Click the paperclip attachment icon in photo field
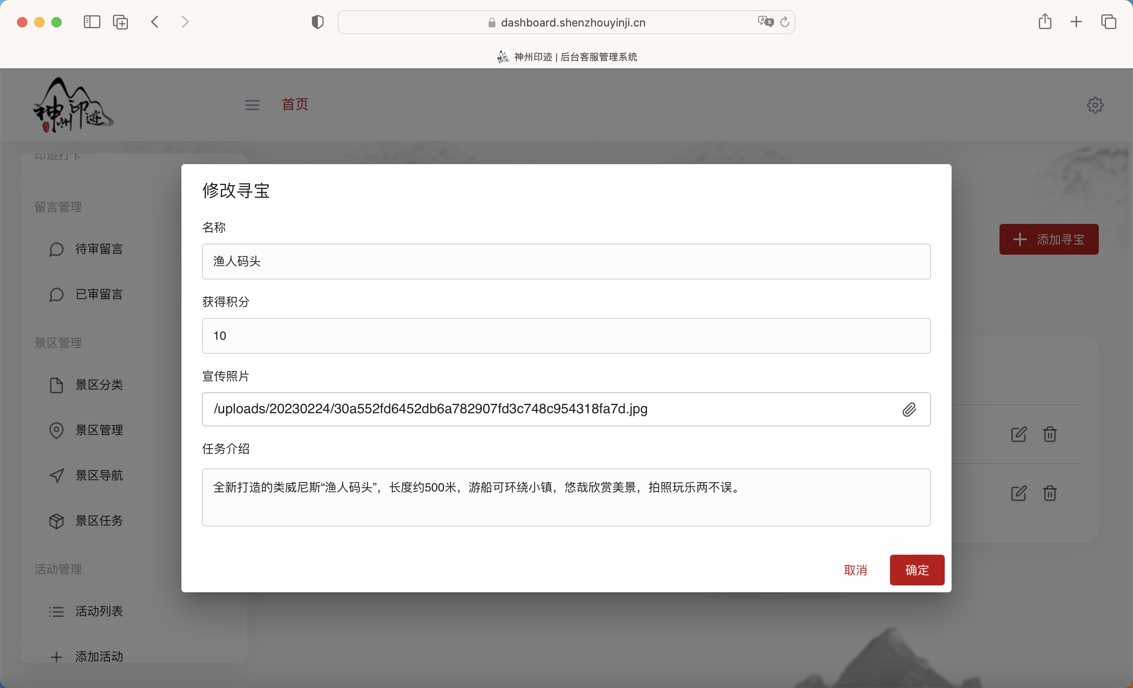Viewport: 1133px width, 688px height. 909,409
